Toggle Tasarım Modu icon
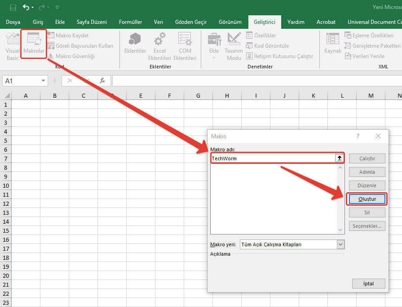This screenshot has width=402, height=307. coord(234,46)
